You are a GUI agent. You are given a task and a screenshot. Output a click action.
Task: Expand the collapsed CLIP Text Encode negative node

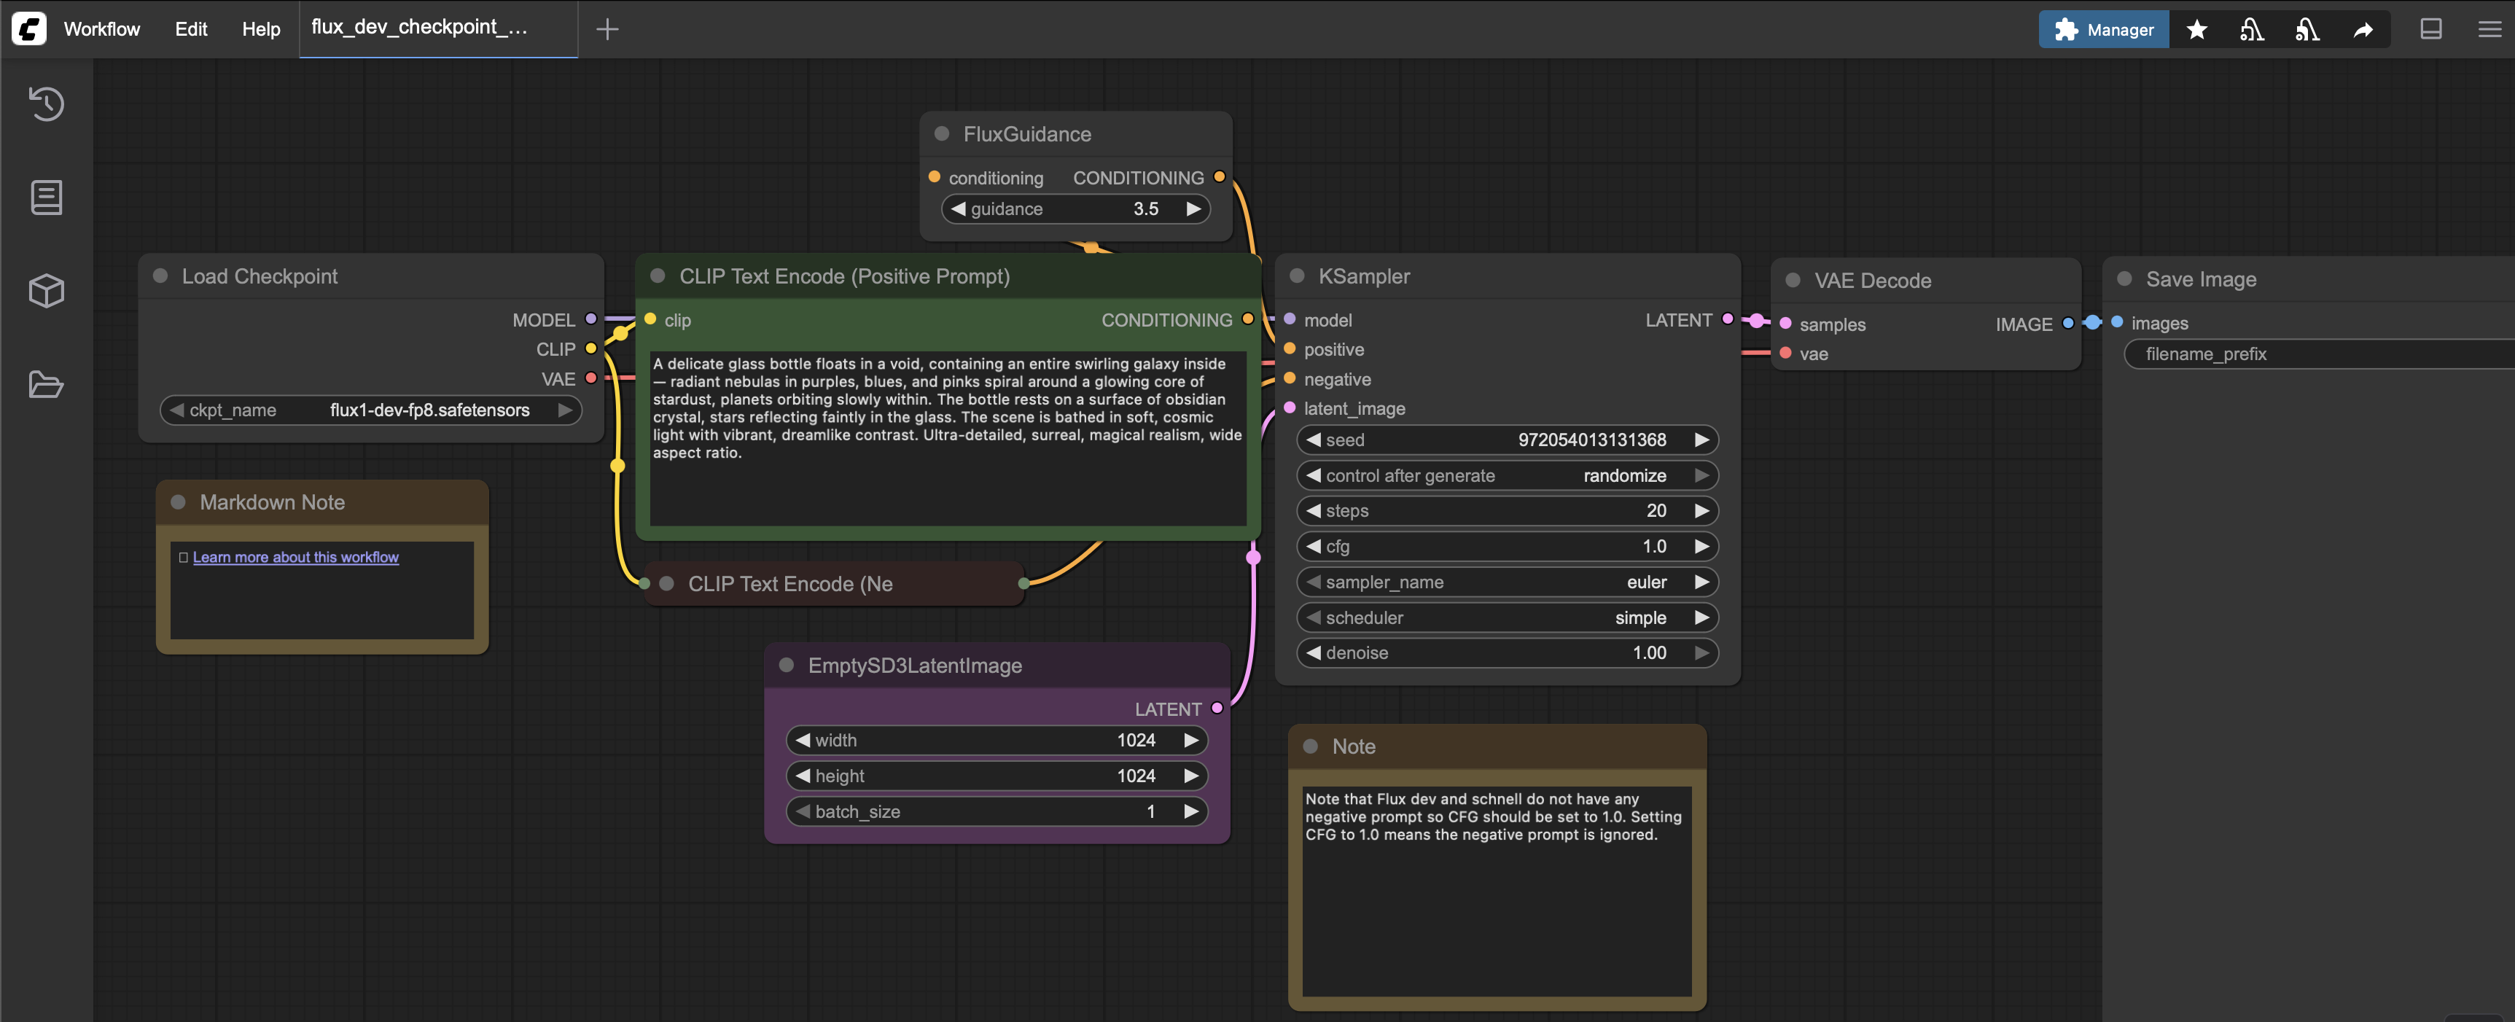pos(667,584)
